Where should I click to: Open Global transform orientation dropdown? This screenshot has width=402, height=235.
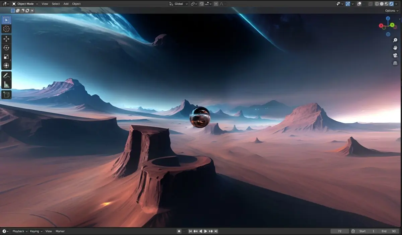pyautogui.click(x=178, y=4)
